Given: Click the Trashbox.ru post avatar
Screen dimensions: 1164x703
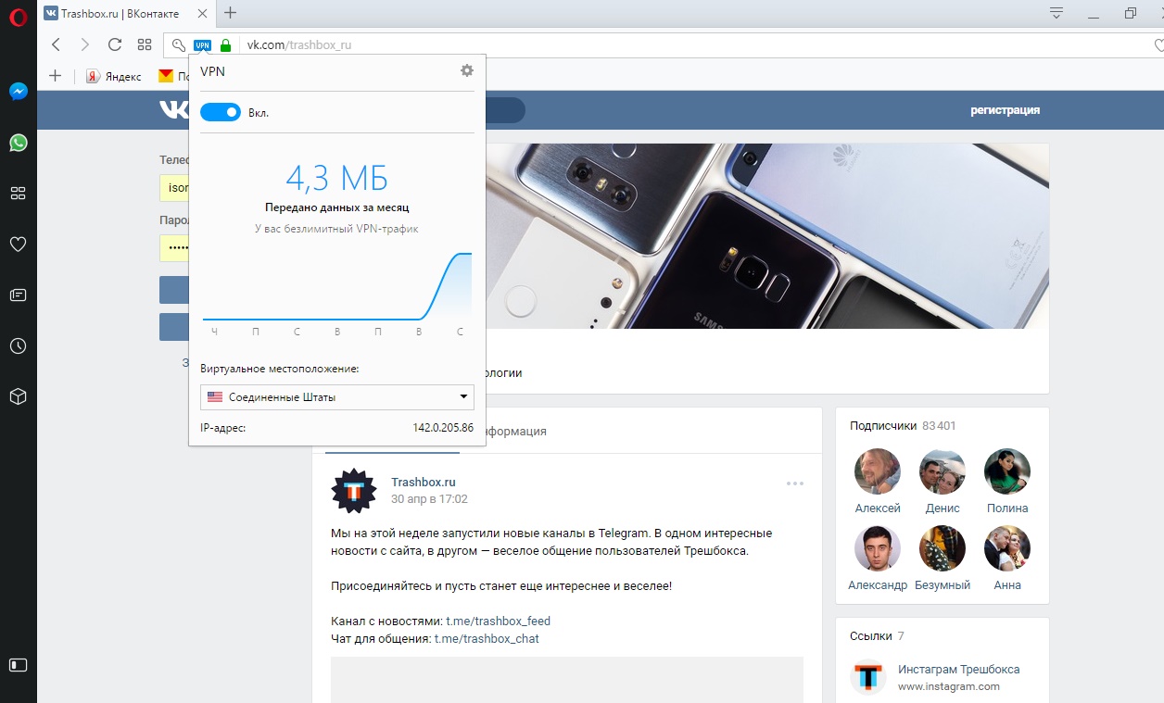Looking at the screenshot, I should pos(354,491).
